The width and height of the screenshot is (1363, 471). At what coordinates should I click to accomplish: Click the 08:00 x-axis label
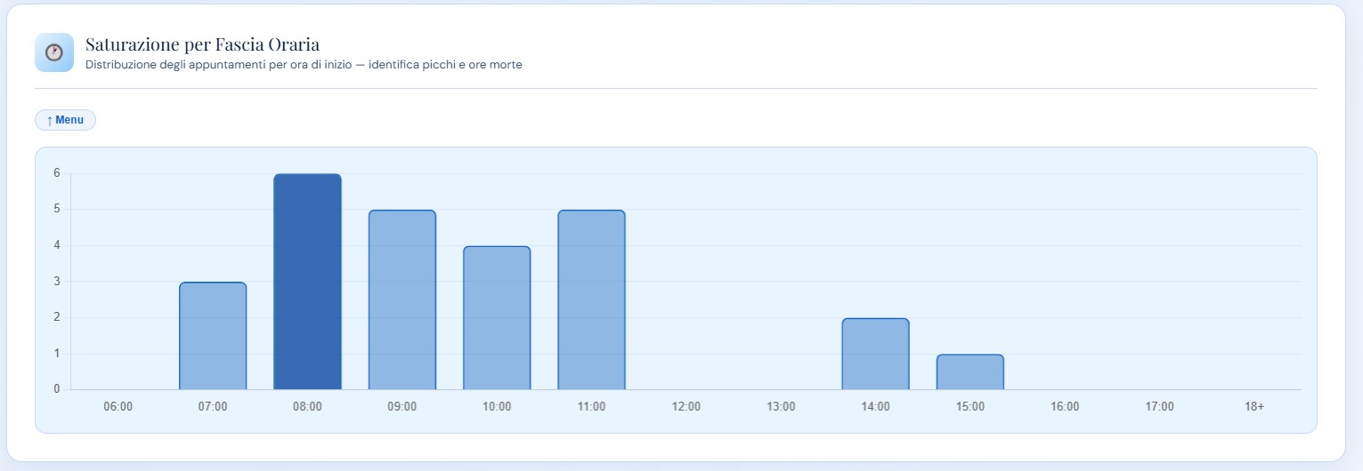(307, 406)
